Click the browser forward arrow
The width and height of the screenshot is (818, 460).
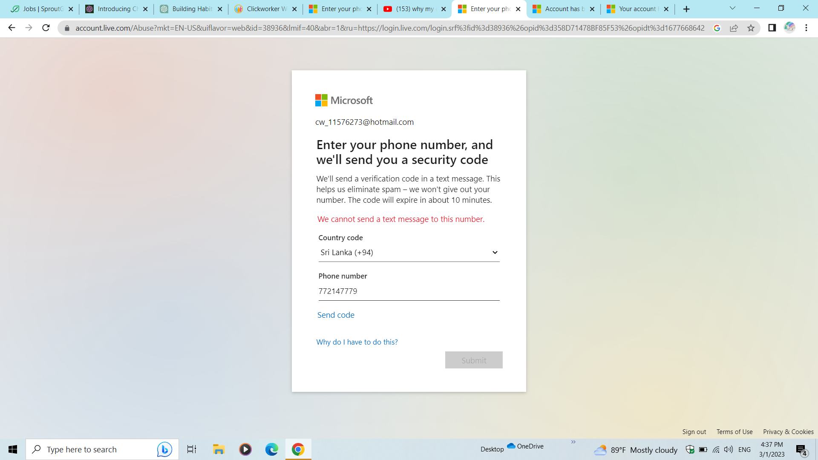tap(29, 28)
